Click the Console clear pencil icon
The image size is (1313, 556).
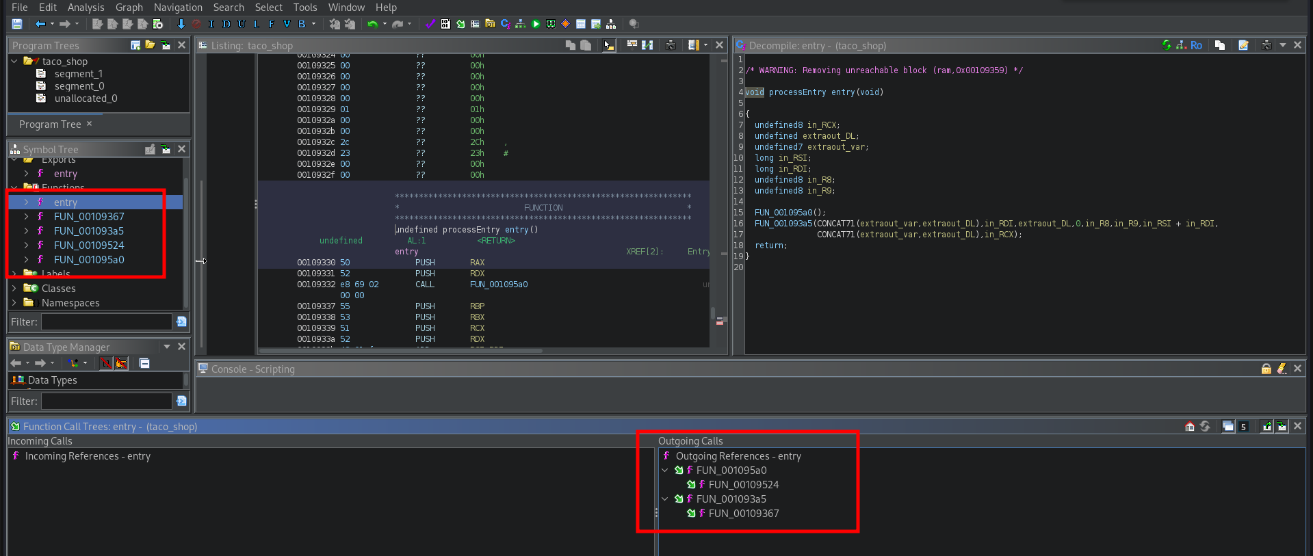tap(1282, 369)
